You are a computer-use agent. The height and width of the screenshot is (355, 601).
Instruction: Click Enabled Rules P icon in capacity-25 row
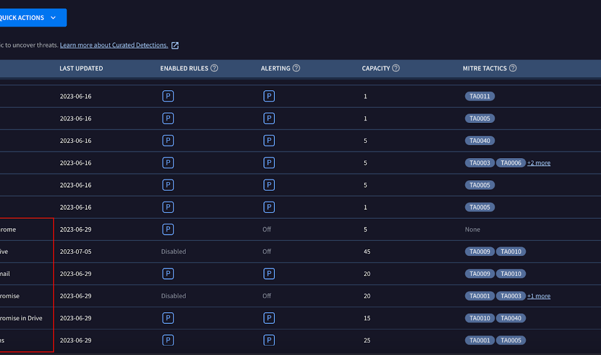(x=168, y=341)
